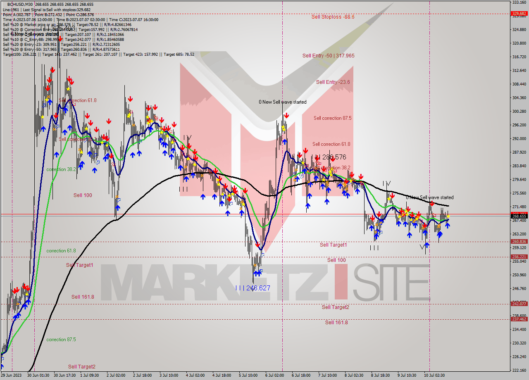529x380 pixels.
Task: Click the 'I V' wave label near 4 Jul
Action: (187, 137)
